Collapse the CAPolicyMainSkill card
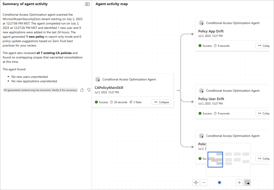The height and width of the screenshot is (190, 274). click(161, 102)
